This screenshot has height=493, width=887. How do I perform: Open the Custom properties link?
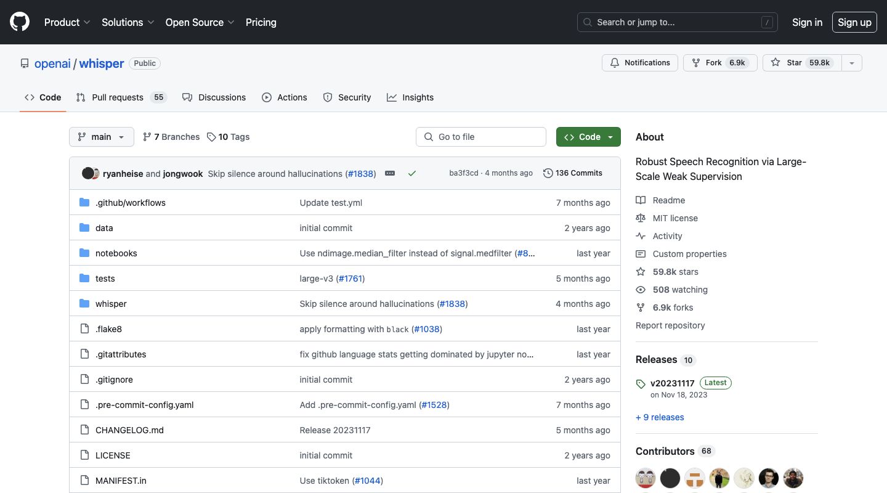click(x=690, y=254)
